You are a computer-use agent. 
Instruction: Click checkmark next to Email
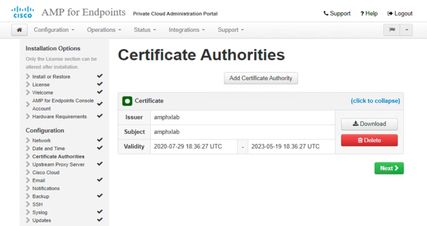tap(100, 180)
